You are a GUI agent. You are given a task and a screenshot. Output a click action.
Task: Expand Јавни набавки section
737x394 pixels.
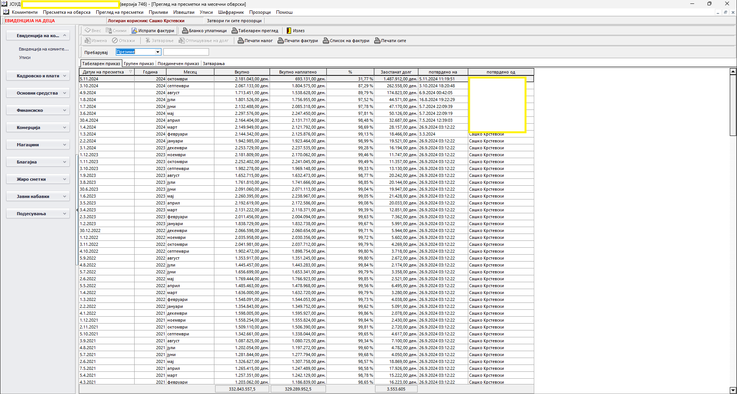coord(64,196)
